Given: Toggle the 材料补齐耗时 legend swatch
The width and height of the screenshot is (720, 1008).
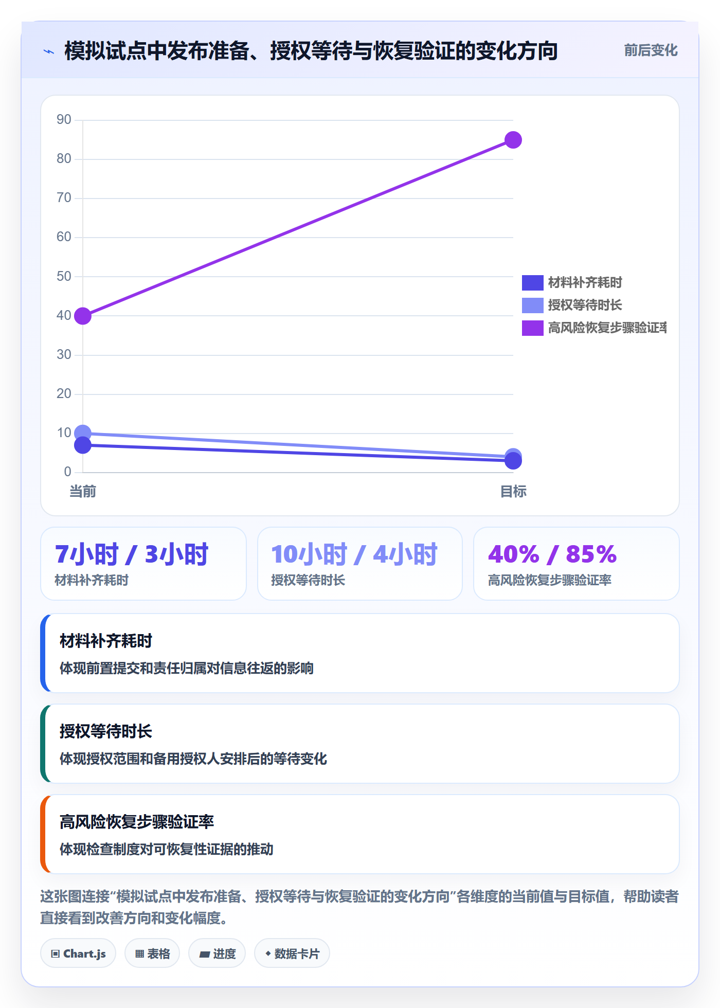Looking at the screenshot, I should 532,283.
